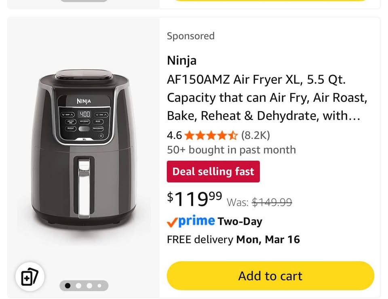Tap the Two-Day shipping label
The width and height of the screenshot is (388, 299).
click(x=240, y=221)
